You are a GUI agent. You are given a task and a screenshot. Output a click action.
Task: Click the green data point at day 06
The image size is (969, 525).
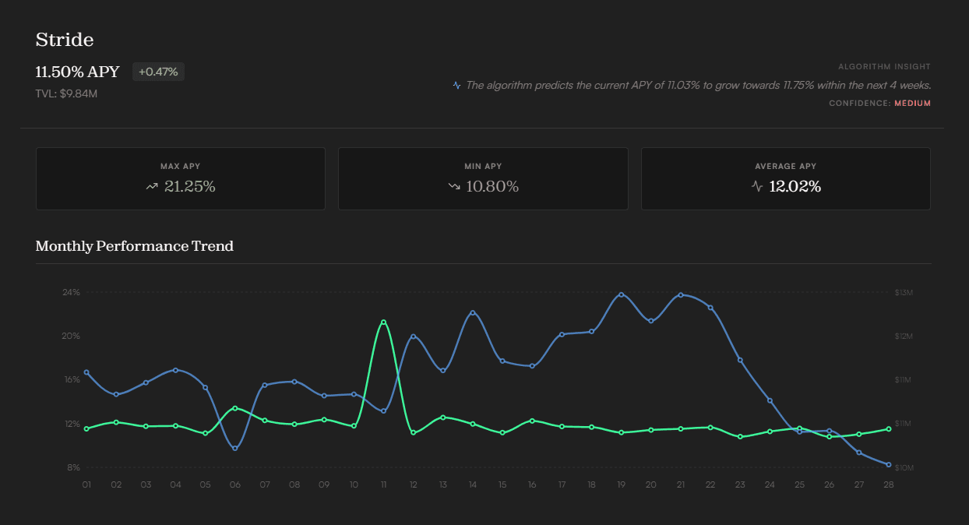[235, 408]
